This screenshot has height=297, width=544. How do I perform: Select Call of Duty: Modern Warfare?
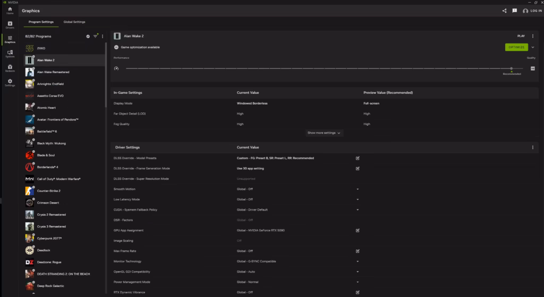pyautogui.click(x=64, y=179)
